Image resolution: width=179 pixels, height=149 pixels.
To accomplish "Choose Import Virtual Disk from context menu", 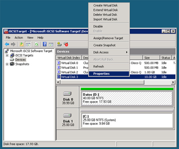I will 105,19.
